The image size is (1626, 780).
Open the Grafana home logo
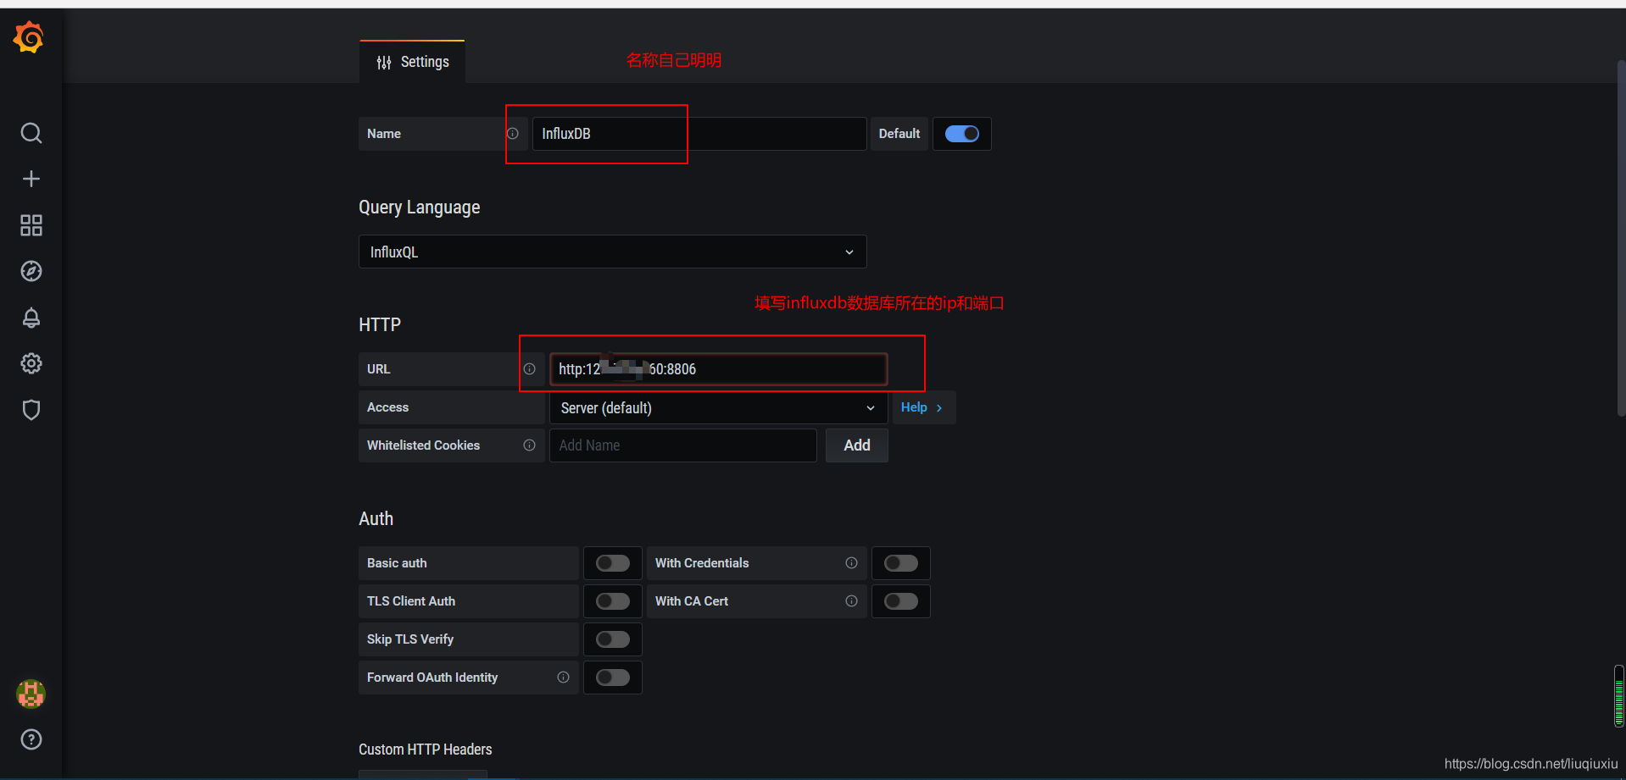click(x=29, y=37)
